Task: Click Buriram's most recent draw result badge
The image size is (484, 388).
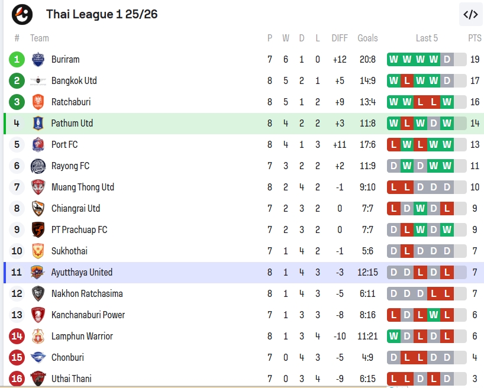Action: click(447, 59)
